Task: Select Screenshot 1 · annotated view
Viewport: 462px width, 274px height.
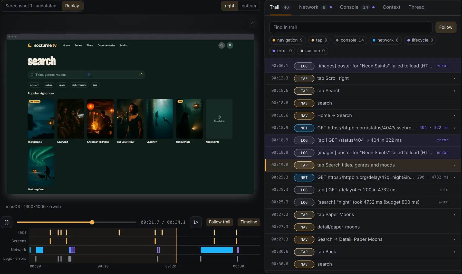Action: (31, 6)
